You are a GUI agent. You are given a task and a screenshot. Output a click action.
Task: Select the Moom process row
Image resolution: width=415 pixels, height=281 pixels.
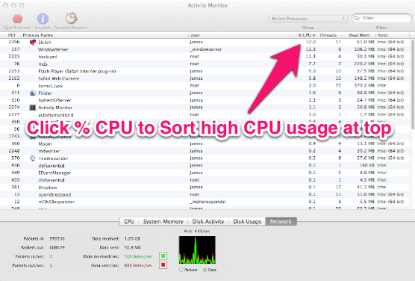pyautogui.click(x=205, y=143)
